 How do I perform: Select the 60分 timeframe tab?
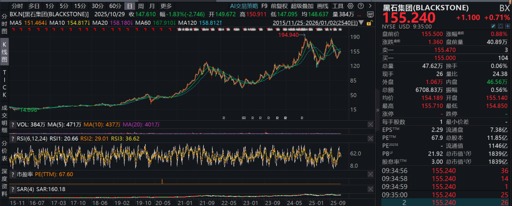coord(115,6)
